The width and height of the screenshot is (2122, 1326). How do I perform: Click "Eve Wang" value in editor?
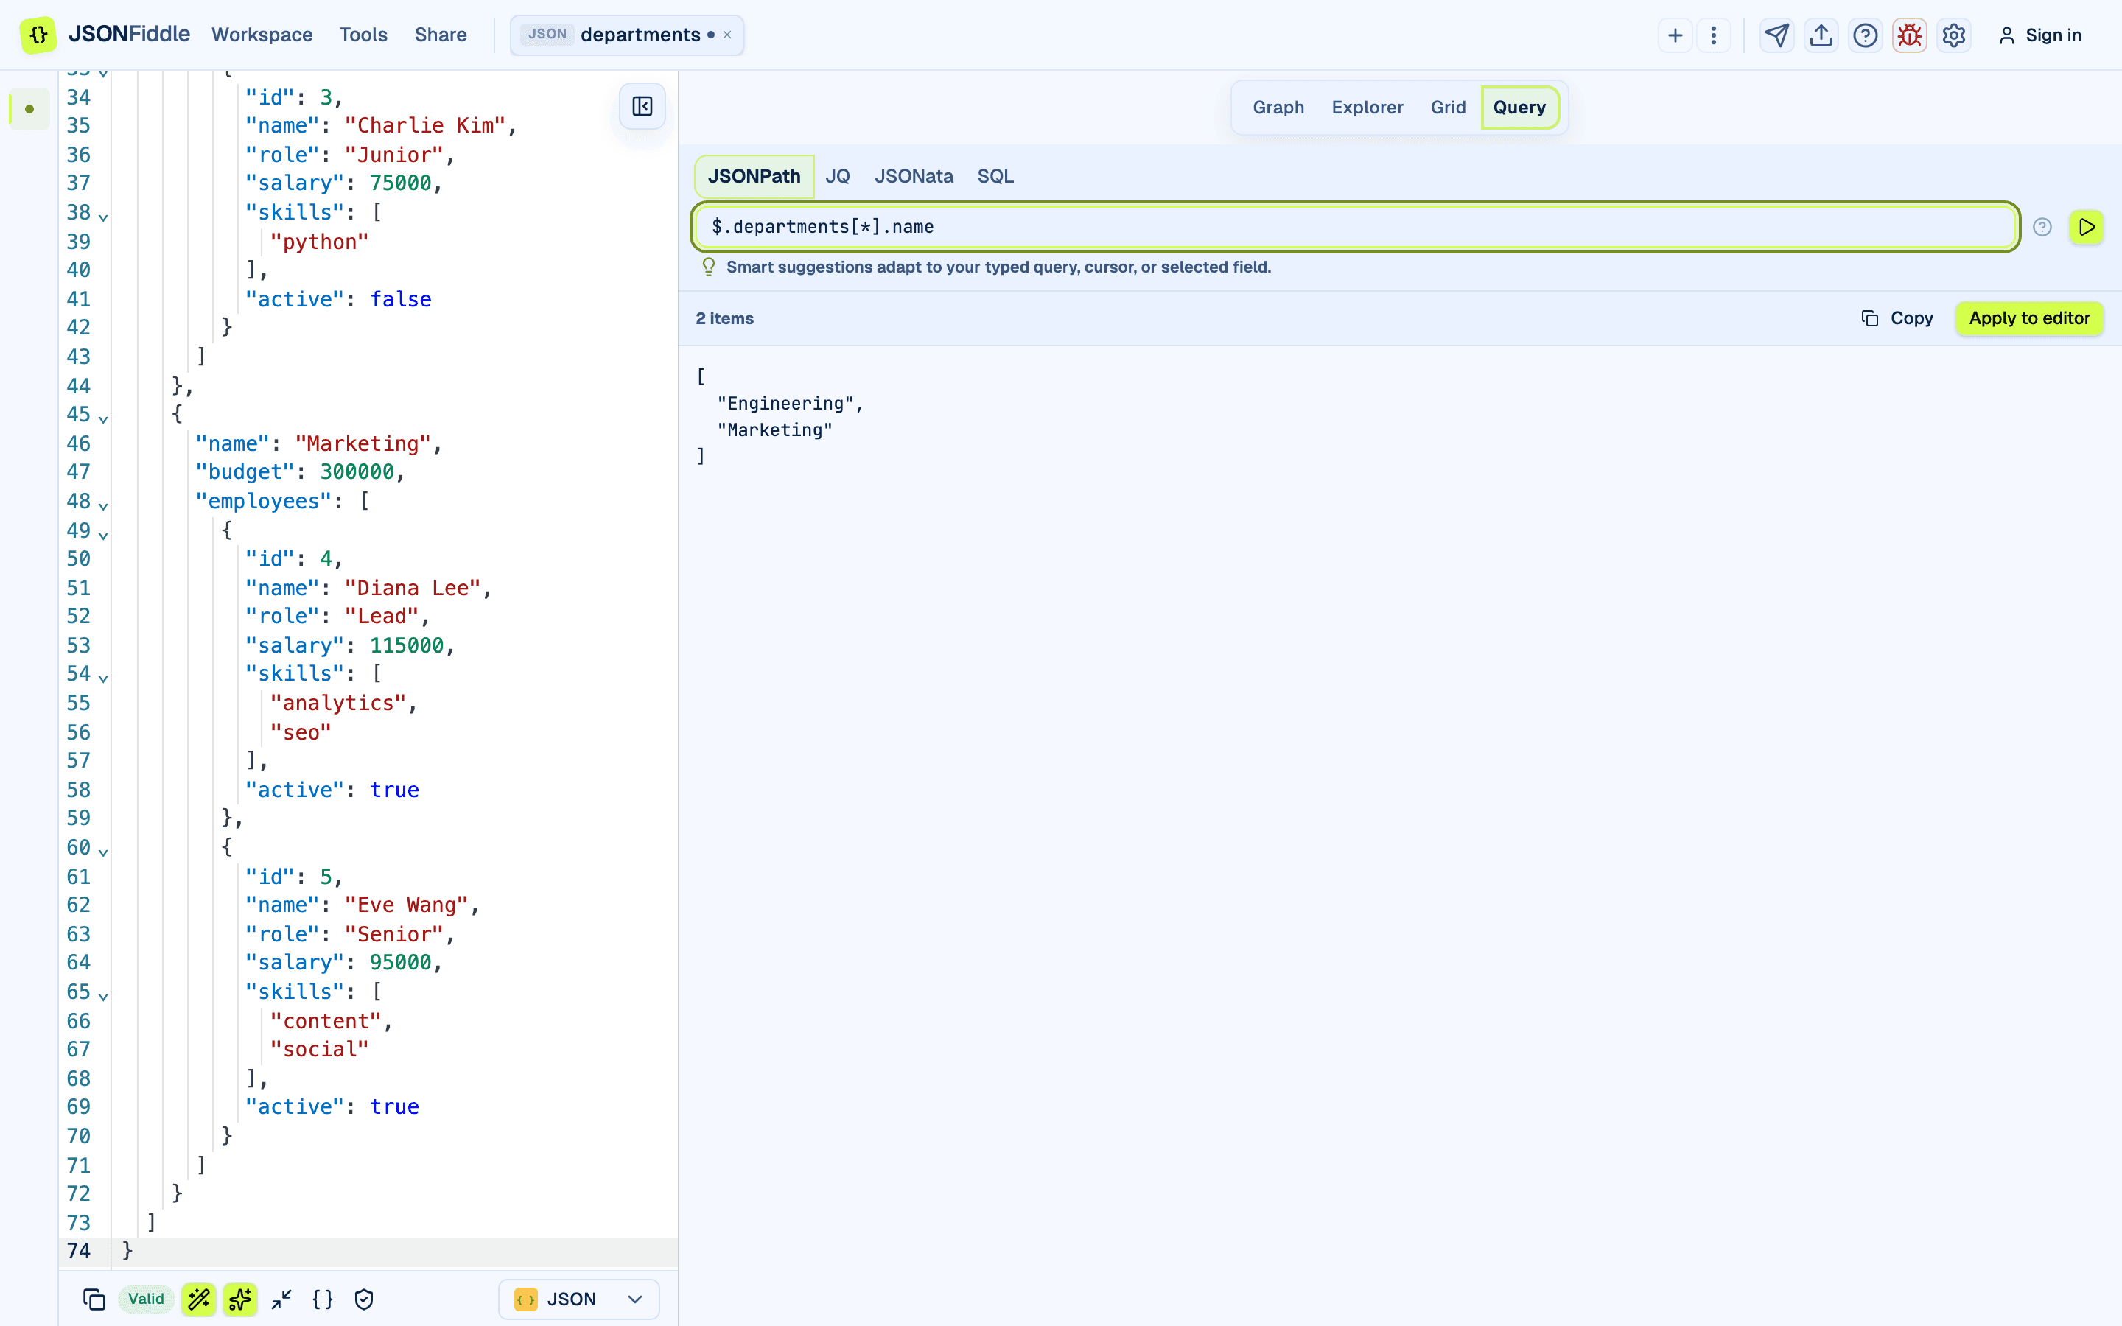coord(407,905)
